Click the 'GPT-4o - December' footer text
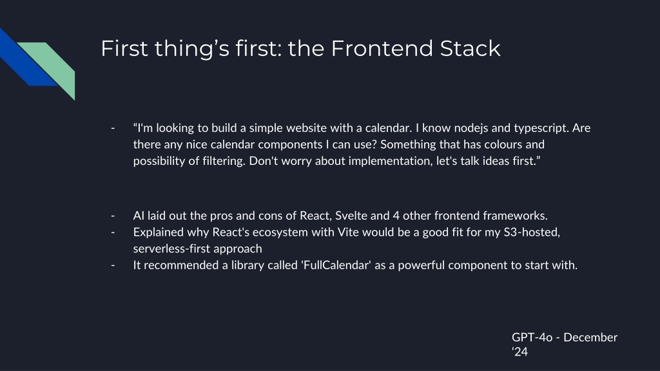Screen dimensions: 660x371 (x=564, y=338)
